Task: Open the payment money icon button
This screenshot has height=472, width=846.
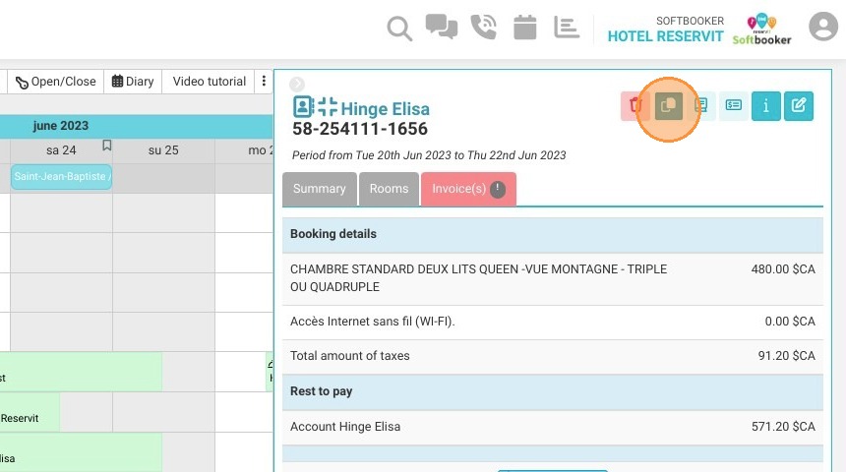Action: [733, 106]
